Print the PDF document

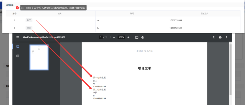point(220,37)
